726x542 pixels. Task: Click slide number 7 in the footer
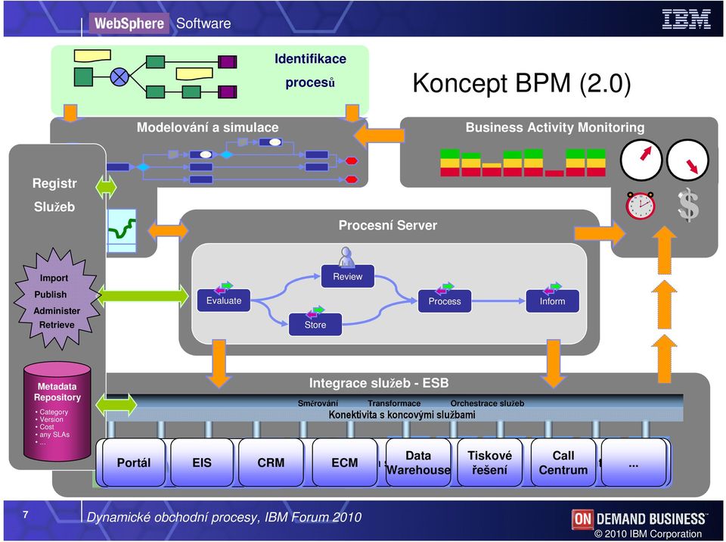pyautogui.click(x=26, y=514)
